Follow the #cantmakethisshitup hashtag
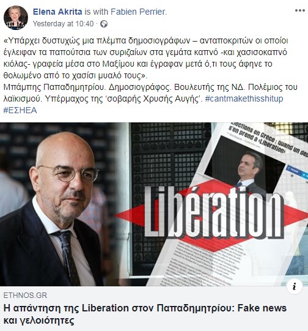Viewport: 308px width, 331px height. [x=244, y=99]
